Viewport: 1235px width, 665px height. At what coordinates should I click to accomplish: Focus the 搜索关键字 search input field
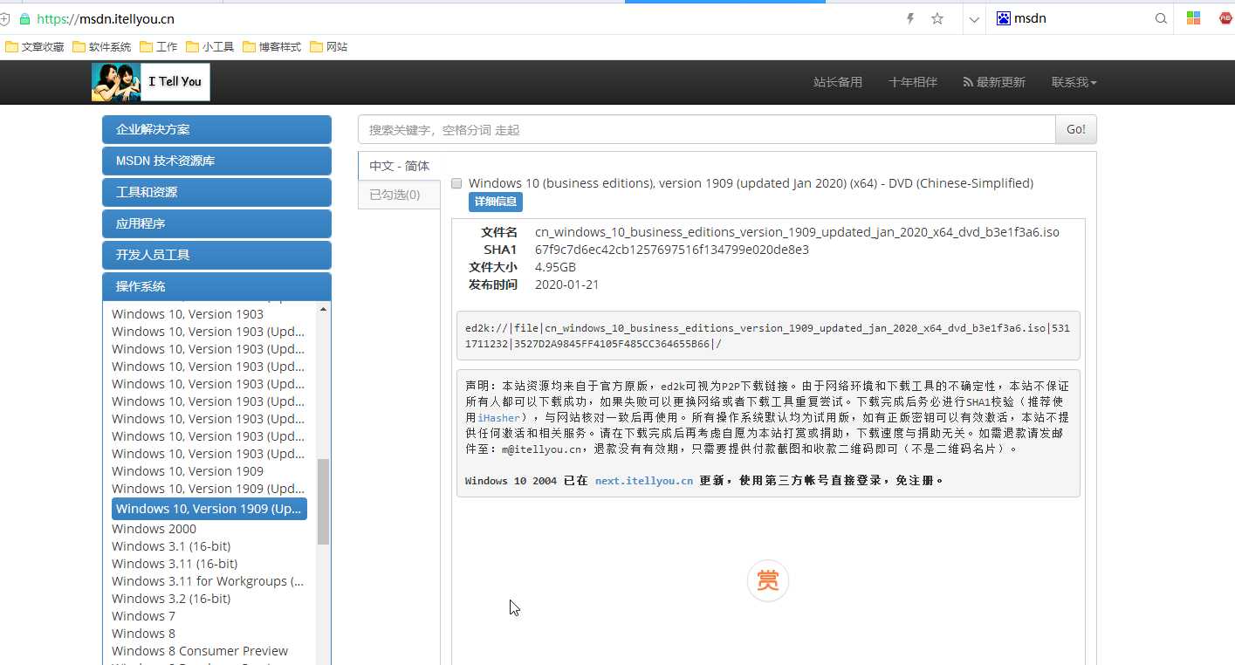click(x=707, y=129)
